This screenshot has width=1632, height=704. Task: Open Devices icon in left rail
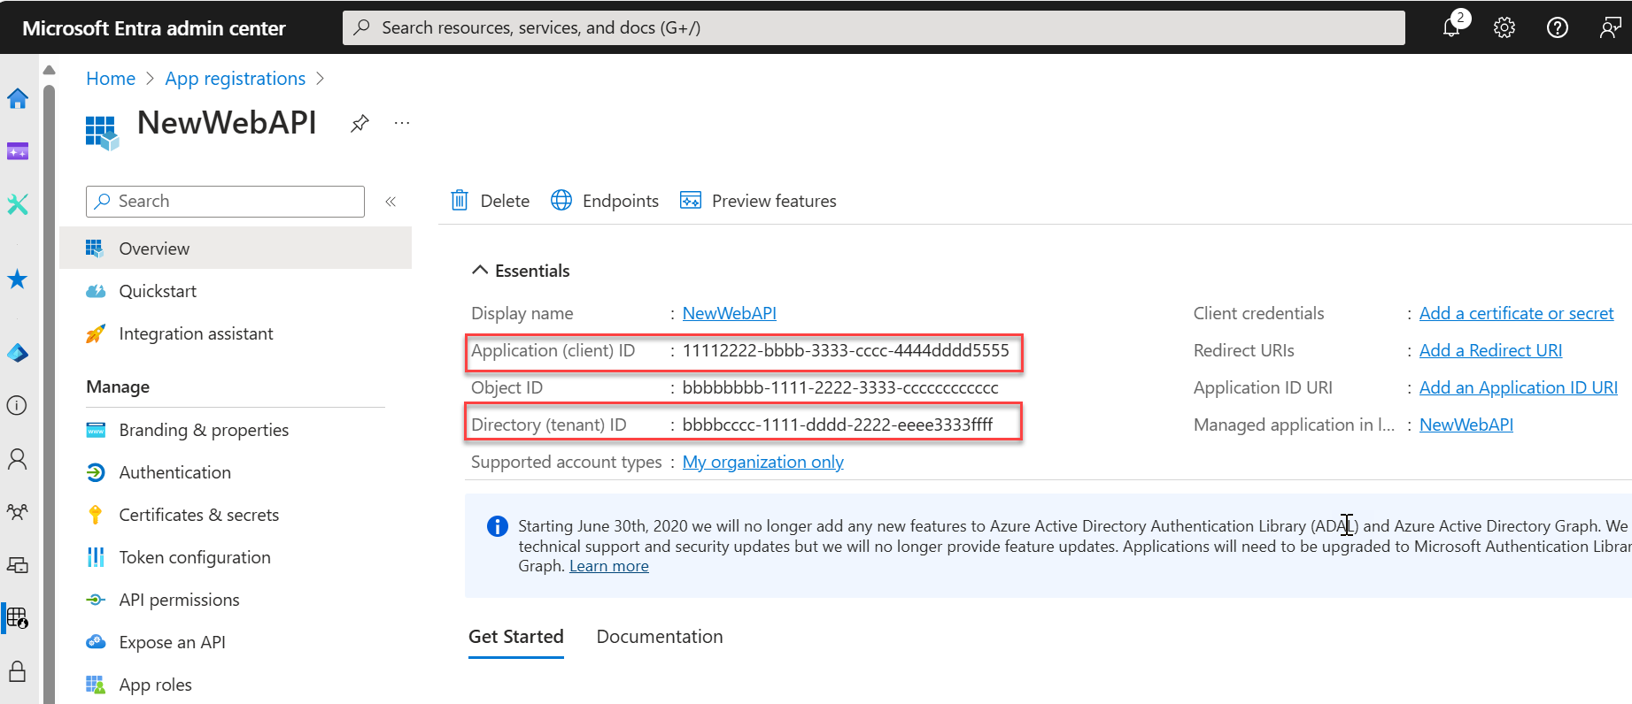[x=18, y=564]
